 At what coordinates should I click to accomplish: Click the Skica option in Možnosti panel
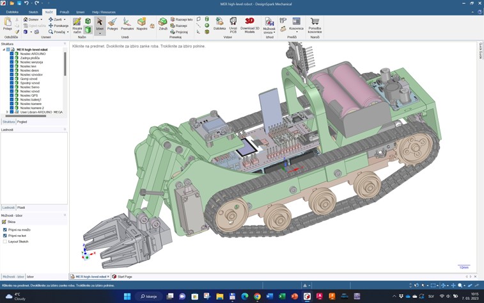pyautogui.click(x=12, y=222)
